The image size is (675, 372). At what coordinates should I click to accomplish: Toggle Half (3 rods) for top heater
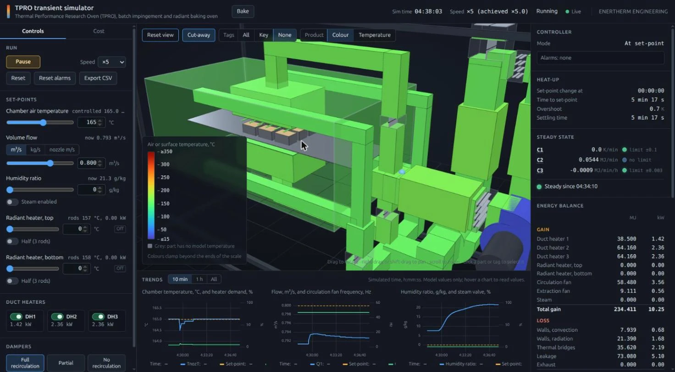pos(12,241)
